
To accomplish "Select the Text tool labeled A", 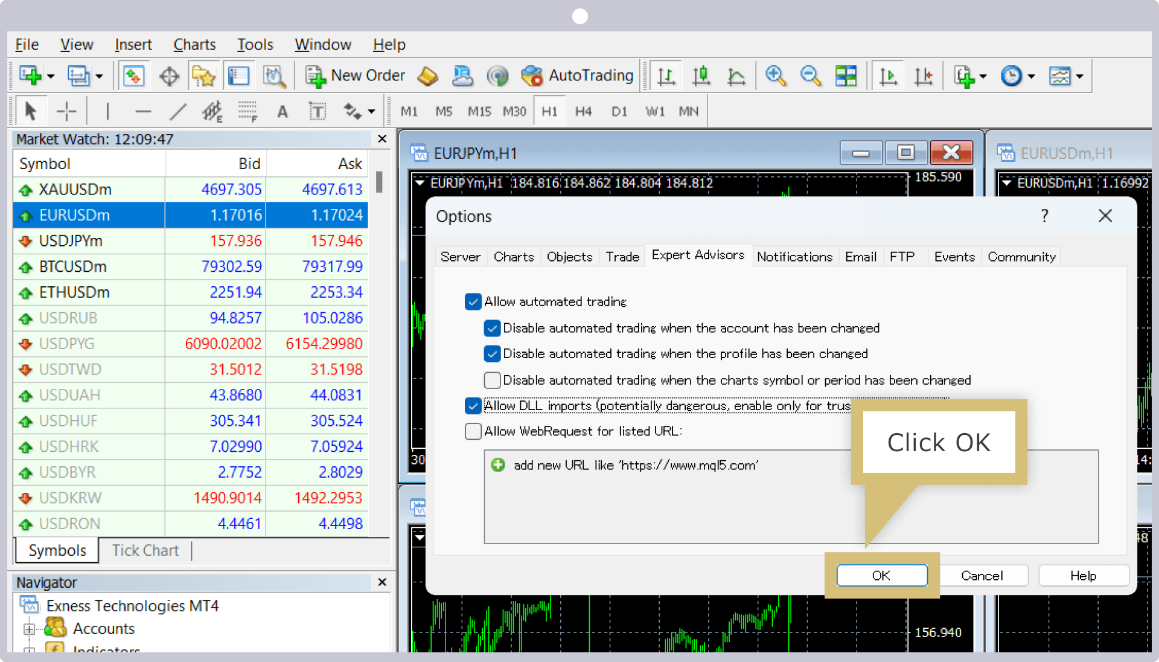I will (x=283, y=112).
